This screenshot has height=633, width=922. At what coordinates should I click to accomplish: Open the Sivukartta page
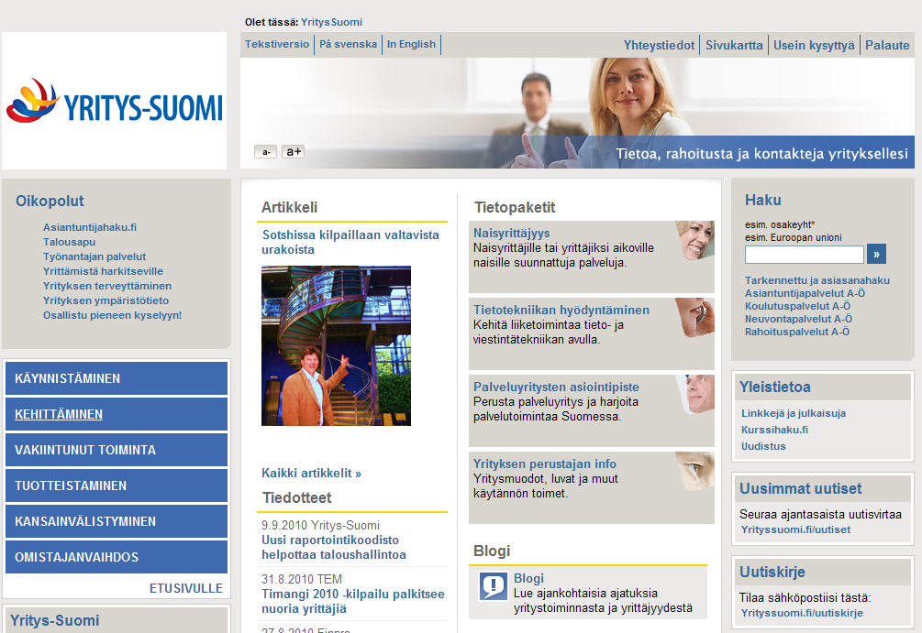734,45
